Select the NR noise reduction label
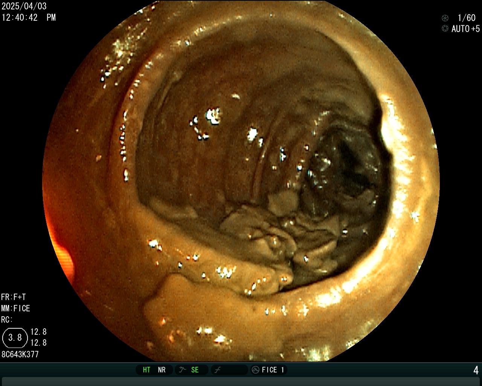The width and height of the screenshot is (482, 386). point(162,370)
